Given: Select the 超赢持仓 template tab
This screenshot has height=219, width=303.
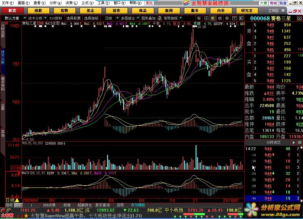Looking at the screenshot, I should click(85, 205).
